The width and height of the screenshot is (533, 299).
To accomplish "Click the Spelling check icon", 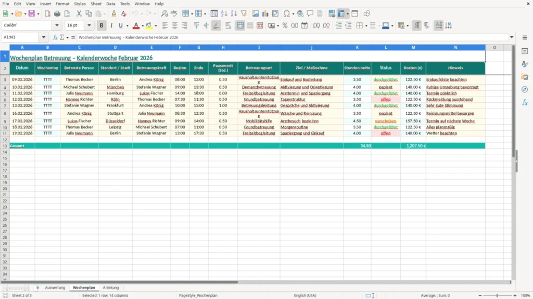I will pyautogui.click(x=174, y=13).
